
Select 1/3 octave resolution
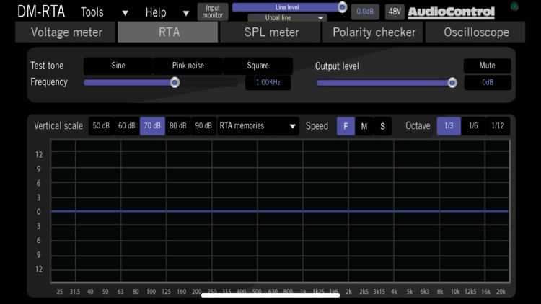pyautogui.click(x=449, y=126)
